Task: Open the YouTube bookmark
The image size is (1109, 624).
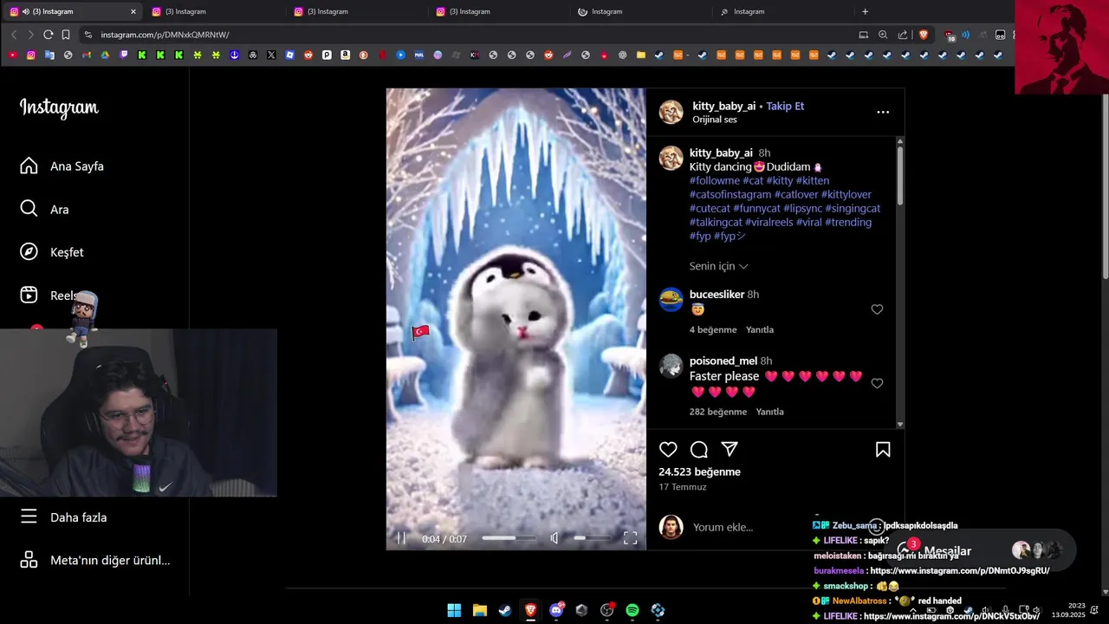Action: tap(12, 55)
